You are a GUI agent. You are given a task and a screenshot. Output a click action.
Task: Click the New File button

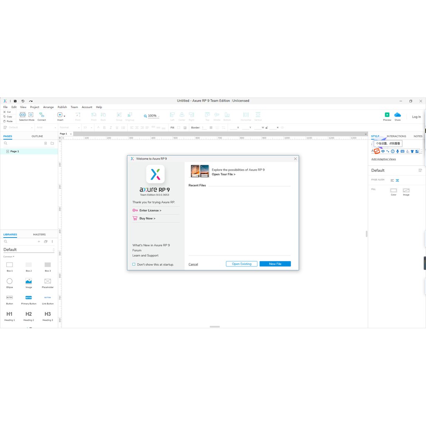coord(275,264)
